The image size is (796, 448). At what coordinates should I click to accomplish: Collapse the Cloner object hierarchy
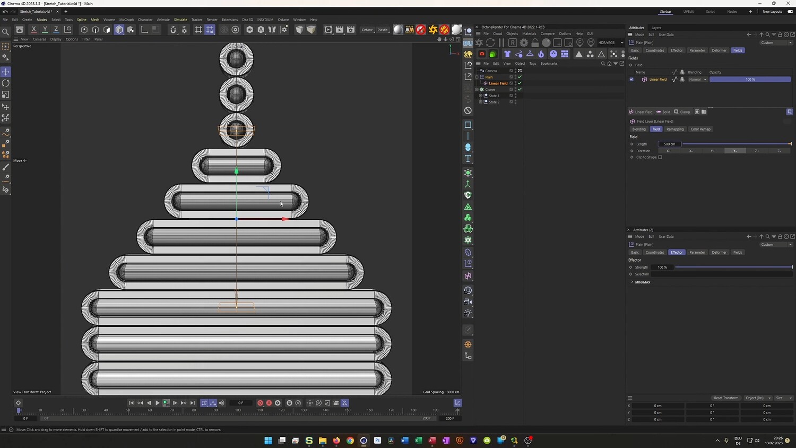pos(477,89)
